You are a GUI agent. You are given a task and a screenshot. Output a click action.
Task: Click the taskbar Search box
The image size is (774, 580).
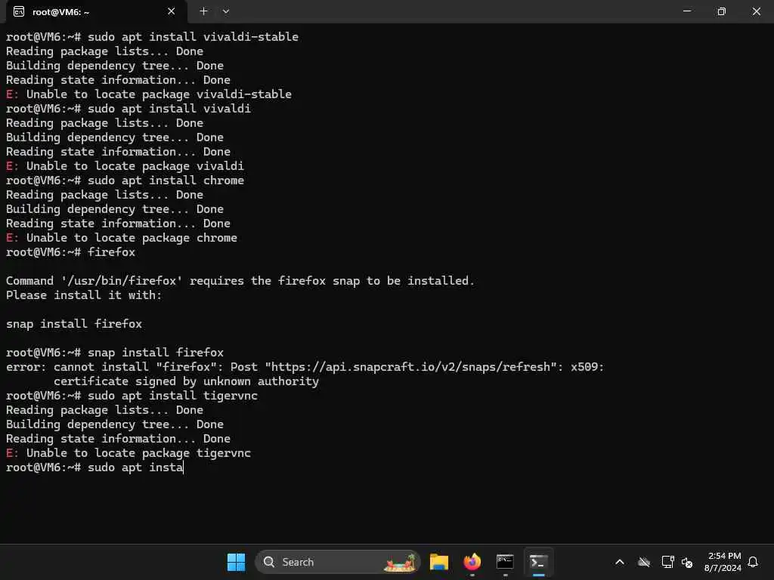click(x=338, y=562)
